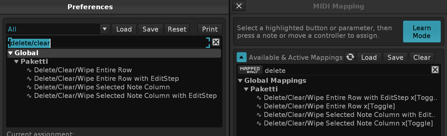Select Delete/Clear/Wipe Selected Note Column x[Toggle] mapping
Screen dimensions: 447x136
click(348, 124)
